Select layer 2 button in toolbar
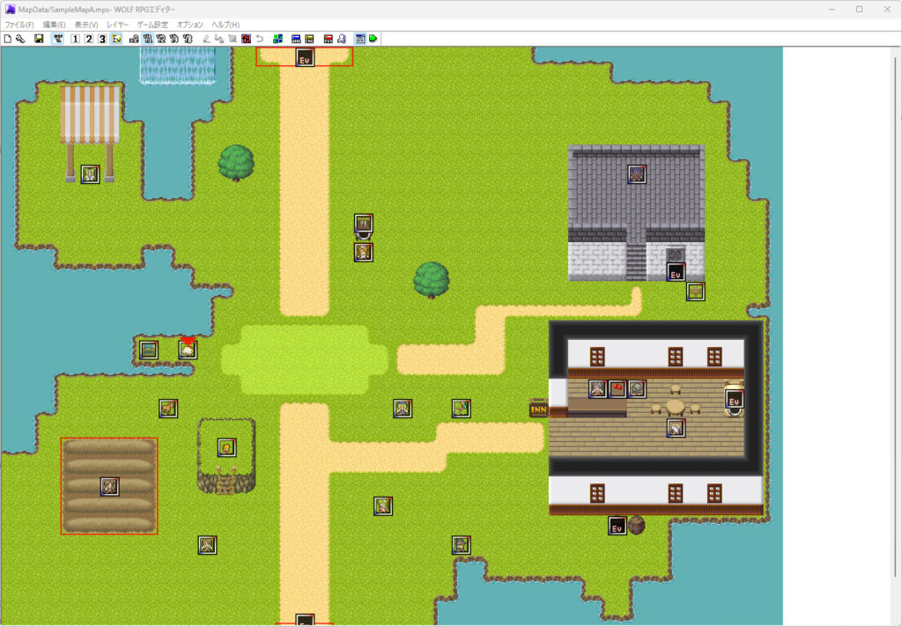 pyautogui.click(x=89, y=39)
